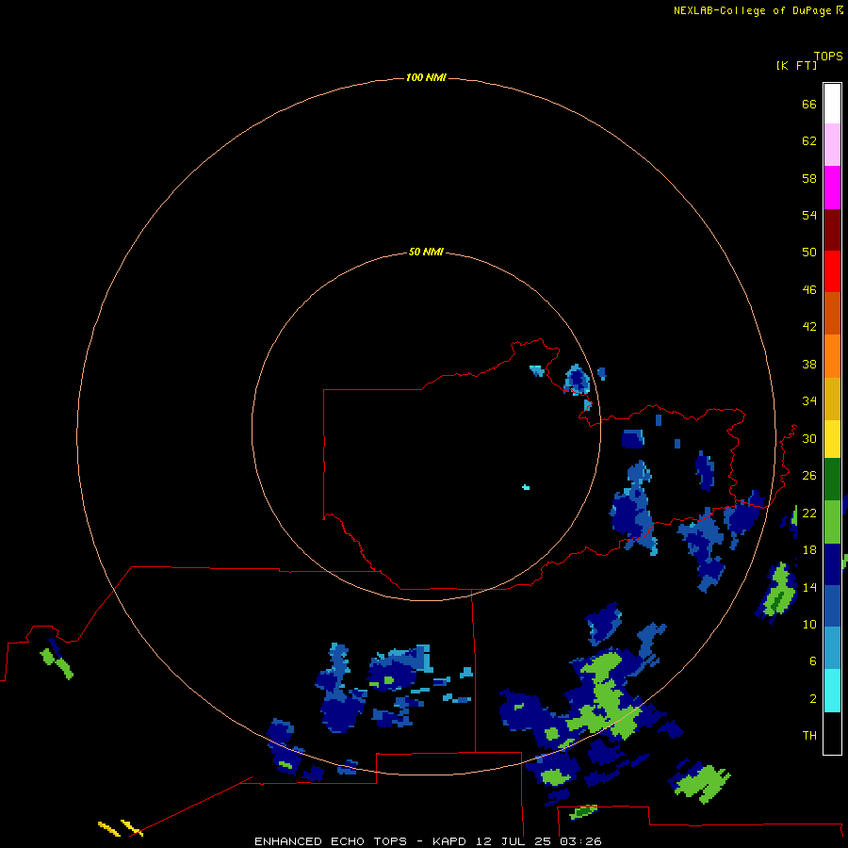Click the TH legend label

(x=809, y=736)
